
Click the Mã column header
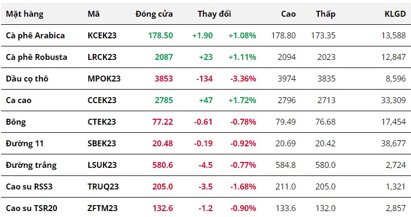click(x=93, y=13)
